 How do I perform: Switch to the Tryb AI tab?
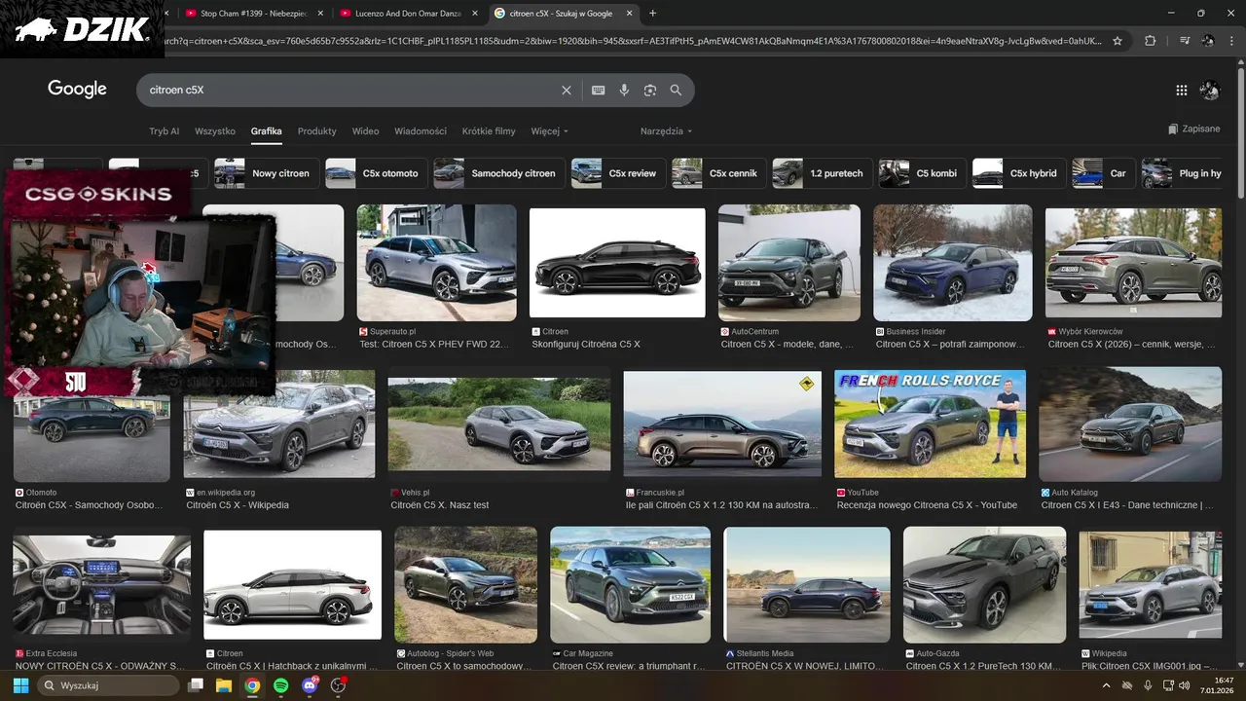[x=165, y=131]
